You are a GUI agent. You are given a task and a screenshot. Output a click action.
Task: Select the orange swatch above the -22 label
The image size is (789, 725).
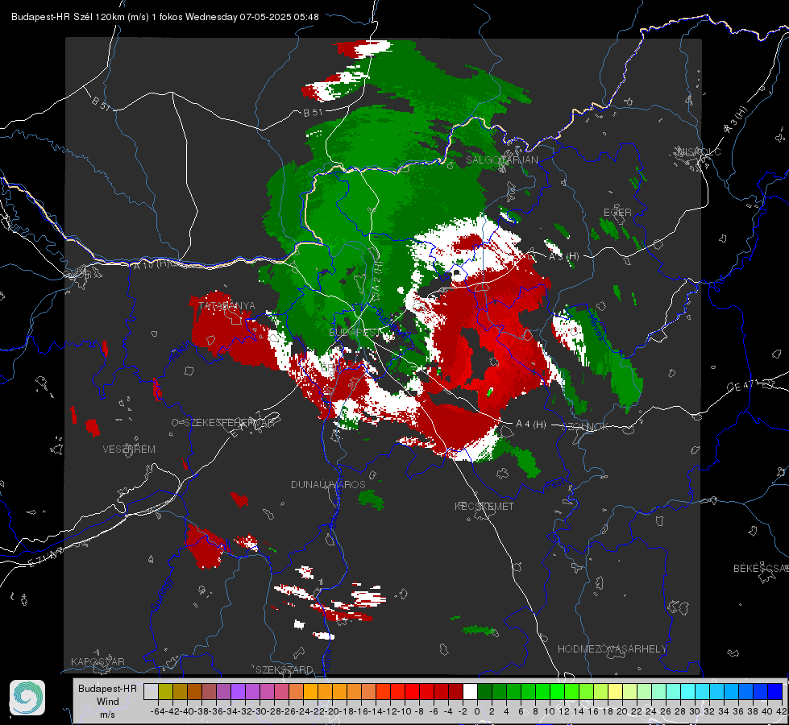coord(325,692)
